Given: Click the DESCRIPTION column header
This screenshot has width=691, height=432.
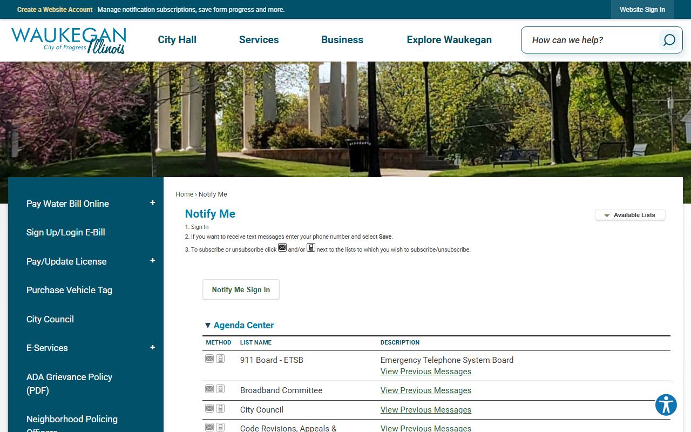Looking at the screenshot, I should coord(400,342).
